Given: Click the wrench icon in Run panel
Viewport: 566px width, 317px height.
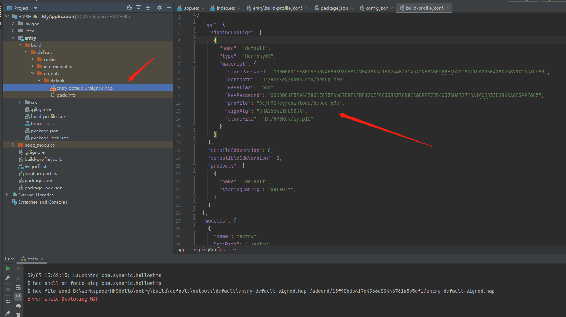Looking at the screenshot, I should (x=8, y=278).
